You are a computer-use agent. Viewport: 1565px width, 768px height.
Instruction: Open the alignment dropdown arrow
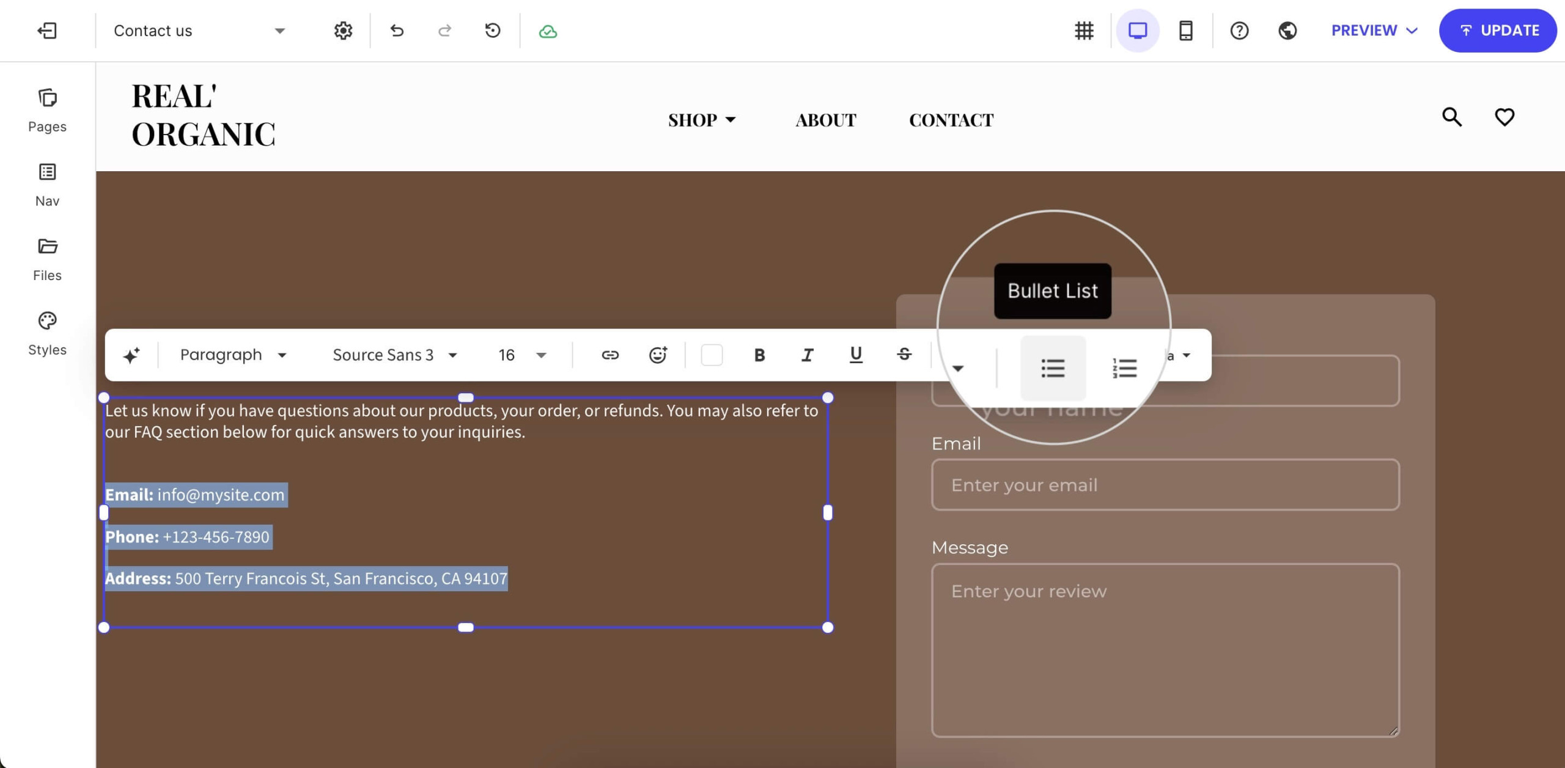tap(958, 368)
